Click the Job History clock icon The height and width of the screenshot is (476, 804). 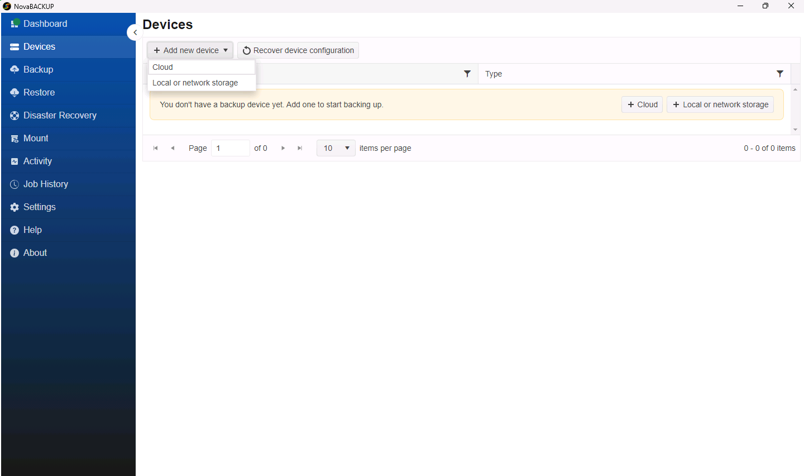(15, 184)
